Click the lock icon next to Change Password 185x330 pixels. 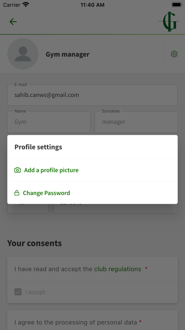click(x=17, y=193)
